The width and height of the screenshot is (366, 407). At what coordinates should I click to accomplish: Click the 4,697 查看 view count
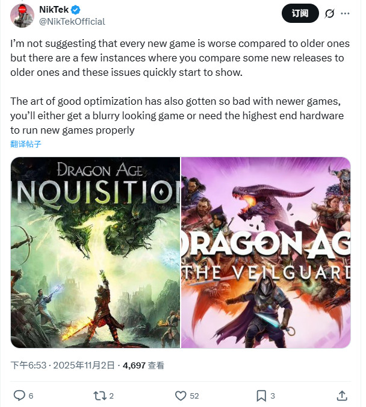[x=143, y=365]
